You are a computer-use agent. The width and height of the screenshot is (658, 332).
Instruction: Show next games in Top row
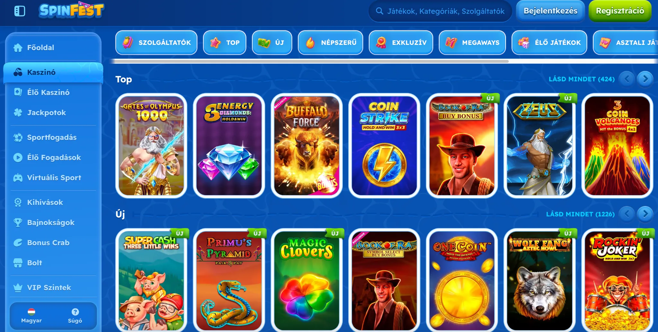(x=645, y=79)
